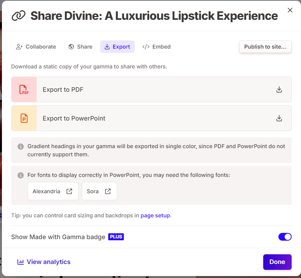The width and height of the screenshot is (301, 278).
Task: Click the chain link icon in title
Action: [x=18, y=16]
